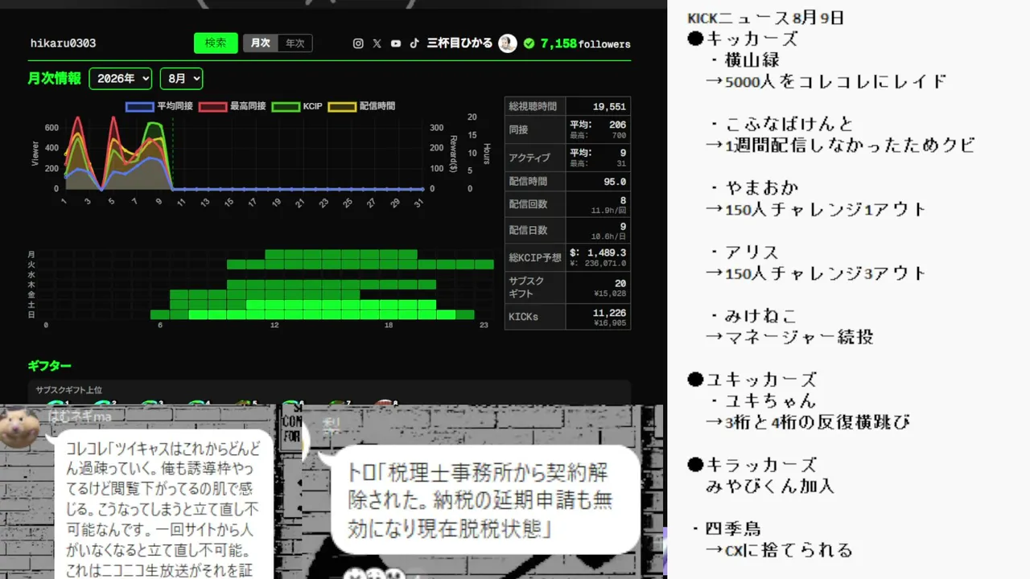This screenshot has width=1030, height=579.
Task: Click the KICKニュース8月9日 headline
Action: (x=765, y=18)
